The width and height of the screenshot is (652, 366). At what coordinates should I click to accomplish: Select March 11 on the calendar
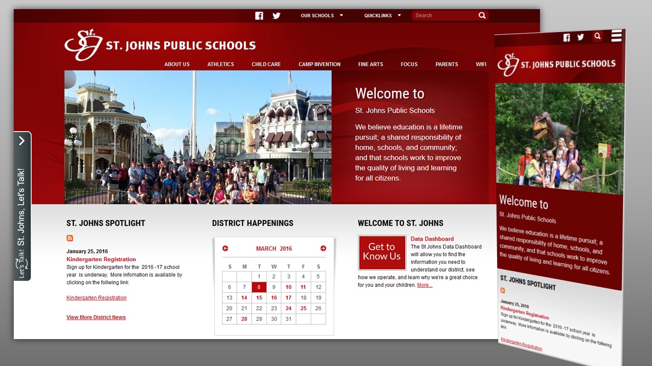(304, 287)
